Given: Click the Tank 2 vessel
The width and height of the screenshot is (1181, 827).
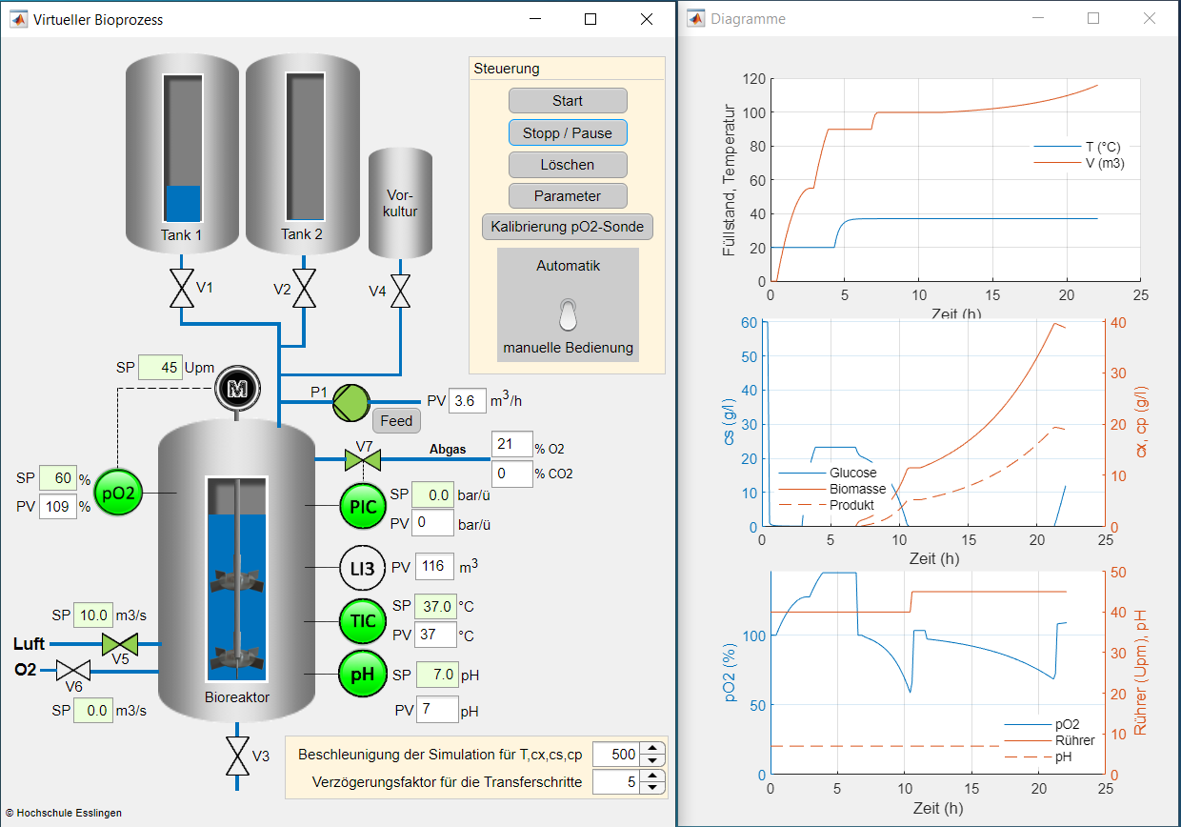Looking at the screenshot, I should 303,154.
